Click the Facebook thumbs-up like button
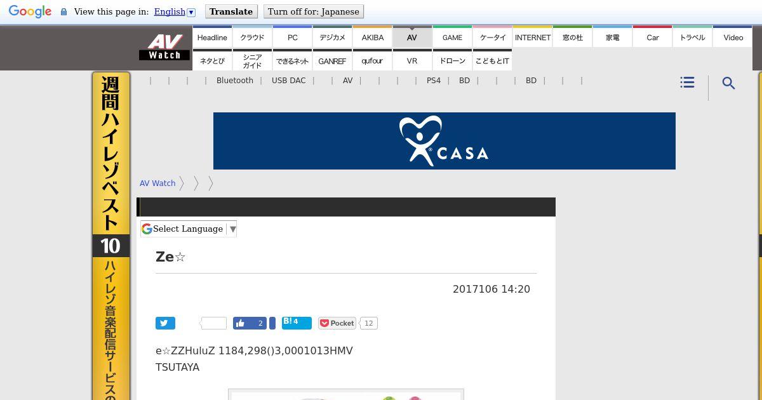This screenshot has width=762, height=400. point(250,323)
